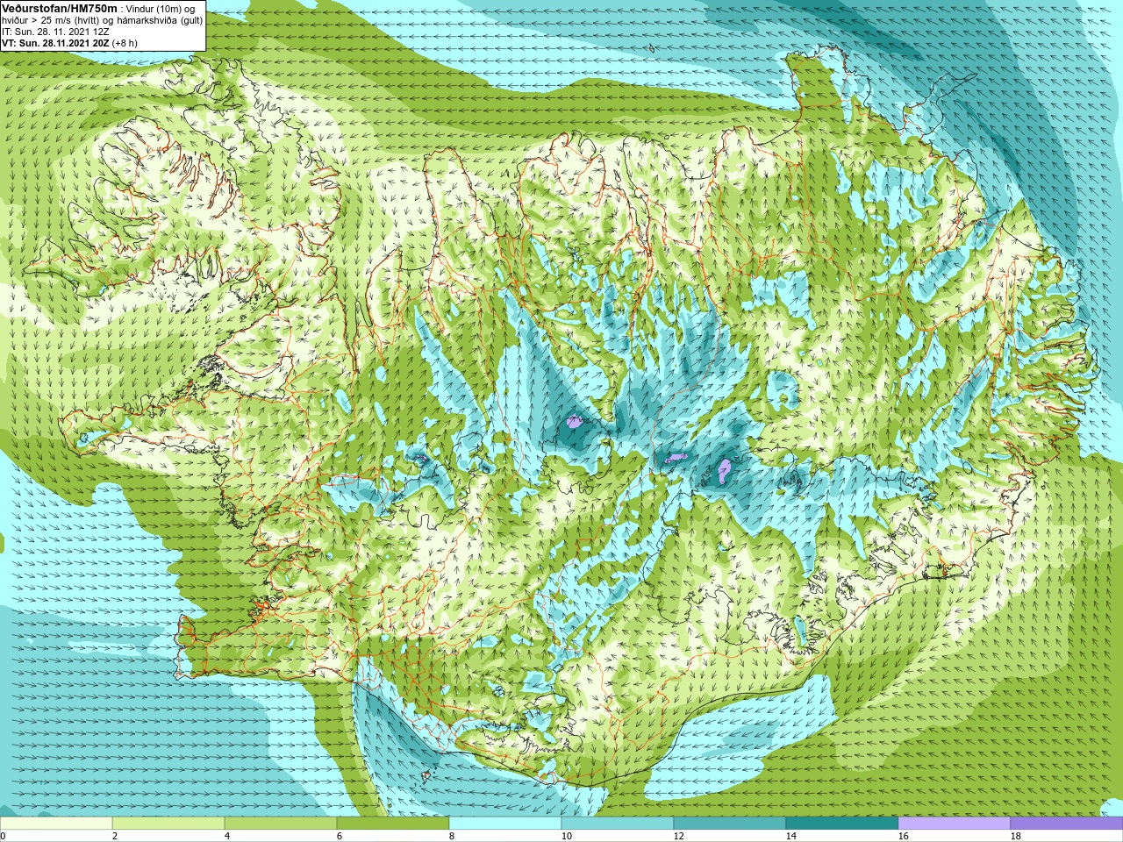Click the "18" scale label
1123x842 pixels.
1016,836
